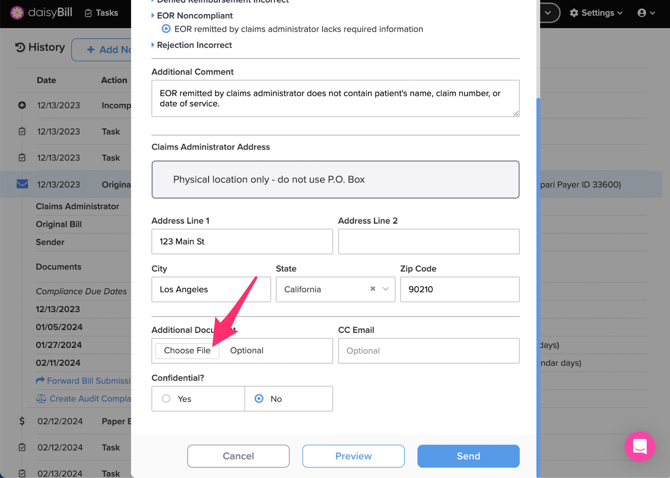Click the Preview button
The width and height of the screenshot is (670, 478).
click(x=353, y=456)
